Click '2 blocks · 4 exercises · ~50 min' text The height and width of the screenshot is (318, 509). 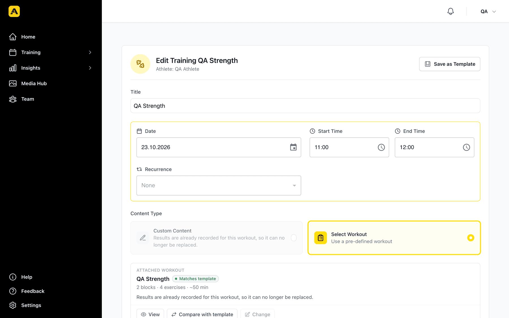pos(172,287)
